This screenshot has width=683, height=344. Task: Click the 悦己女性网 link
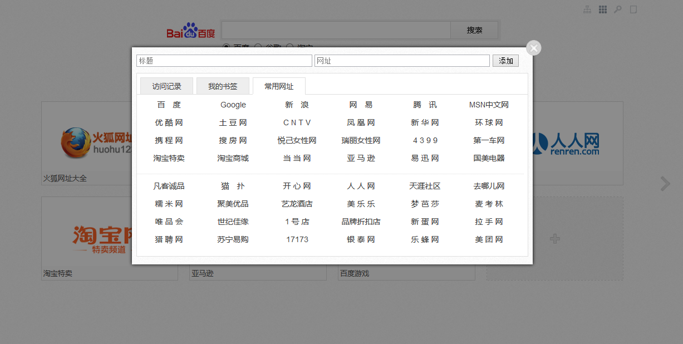pyautogui.click(x=297, y=140)
